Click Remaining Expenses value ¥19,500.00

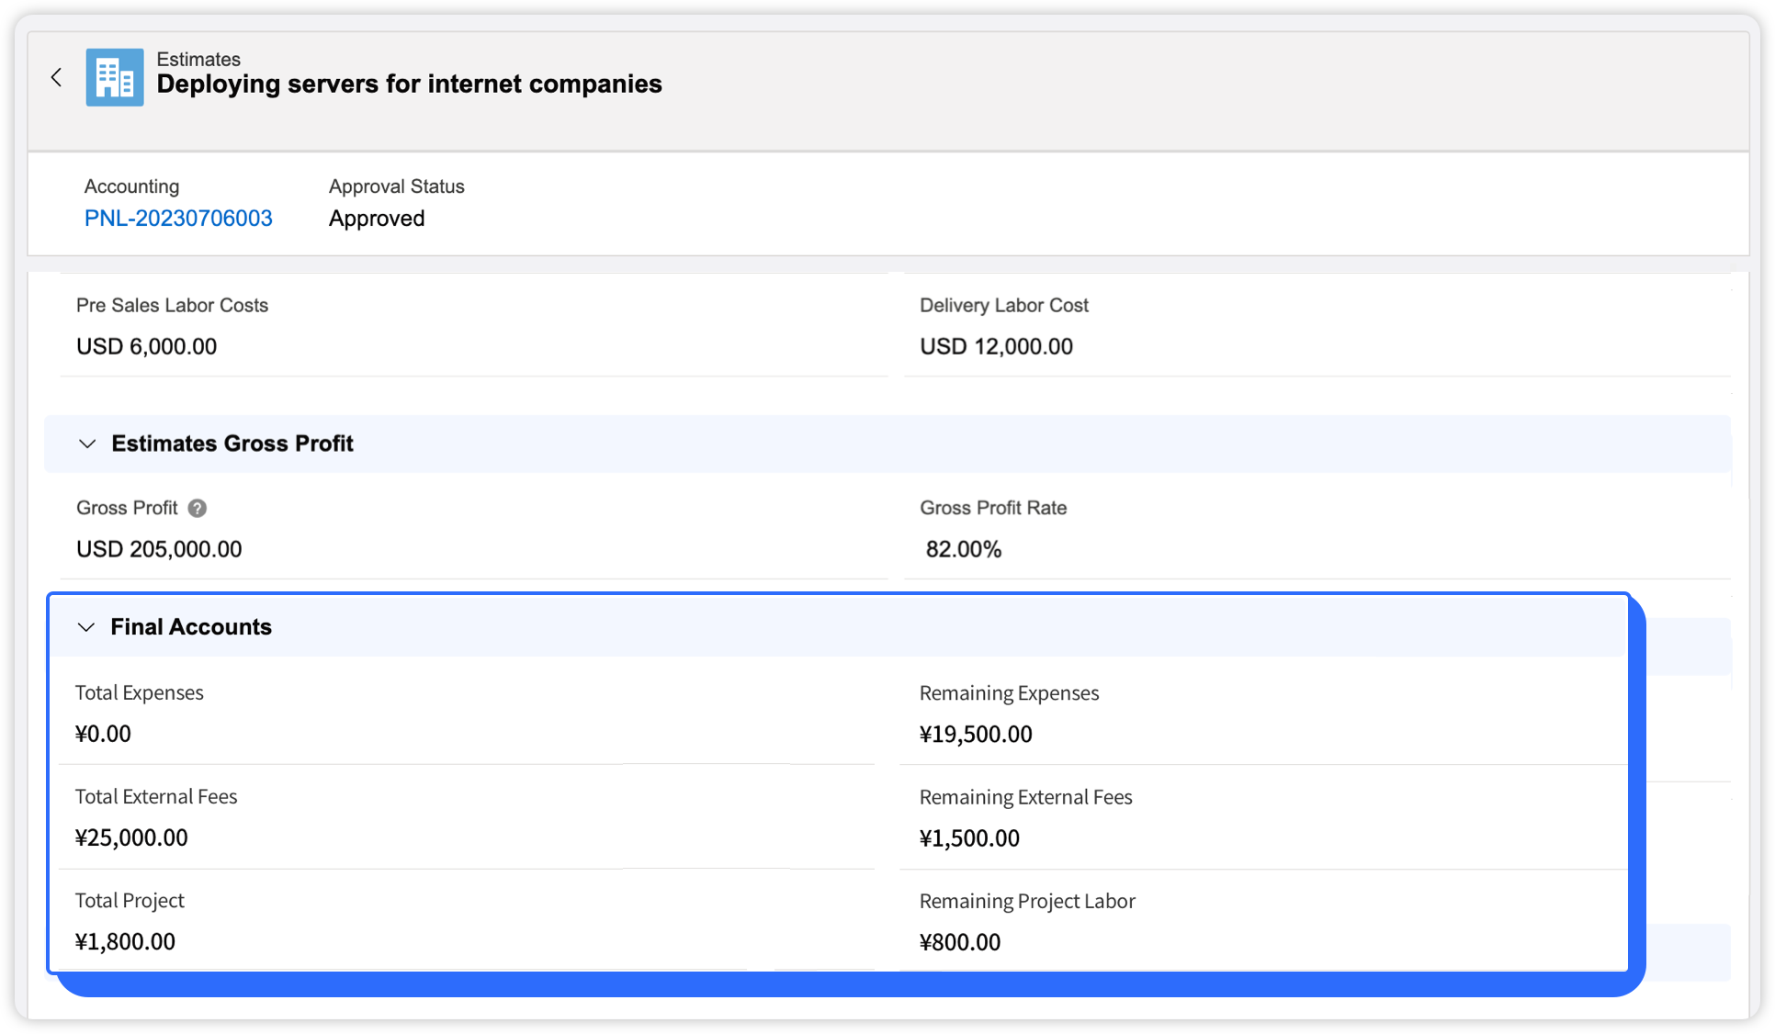point(976,734)
